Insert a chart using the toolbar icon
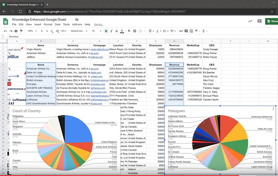The width and height of the screenshot is (278, 176). pyautogui.click(x=191, y=31)
